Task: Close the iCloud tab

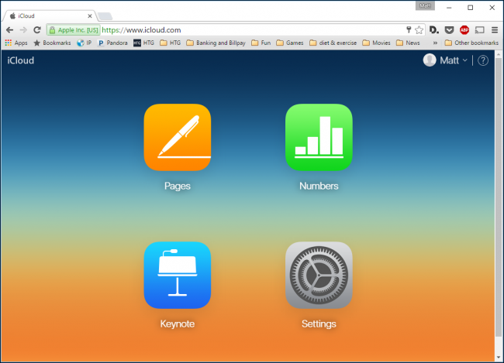Action: tap(90, 15)
